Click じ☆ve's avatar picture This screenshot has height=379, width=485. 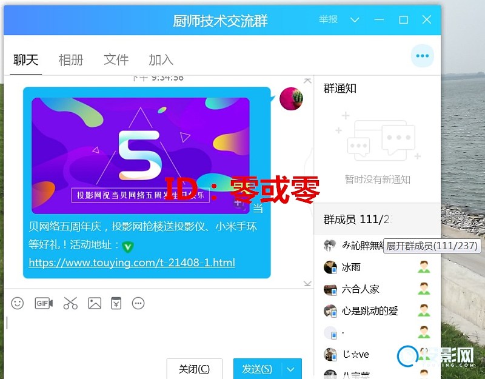click(x=330, y=354)
